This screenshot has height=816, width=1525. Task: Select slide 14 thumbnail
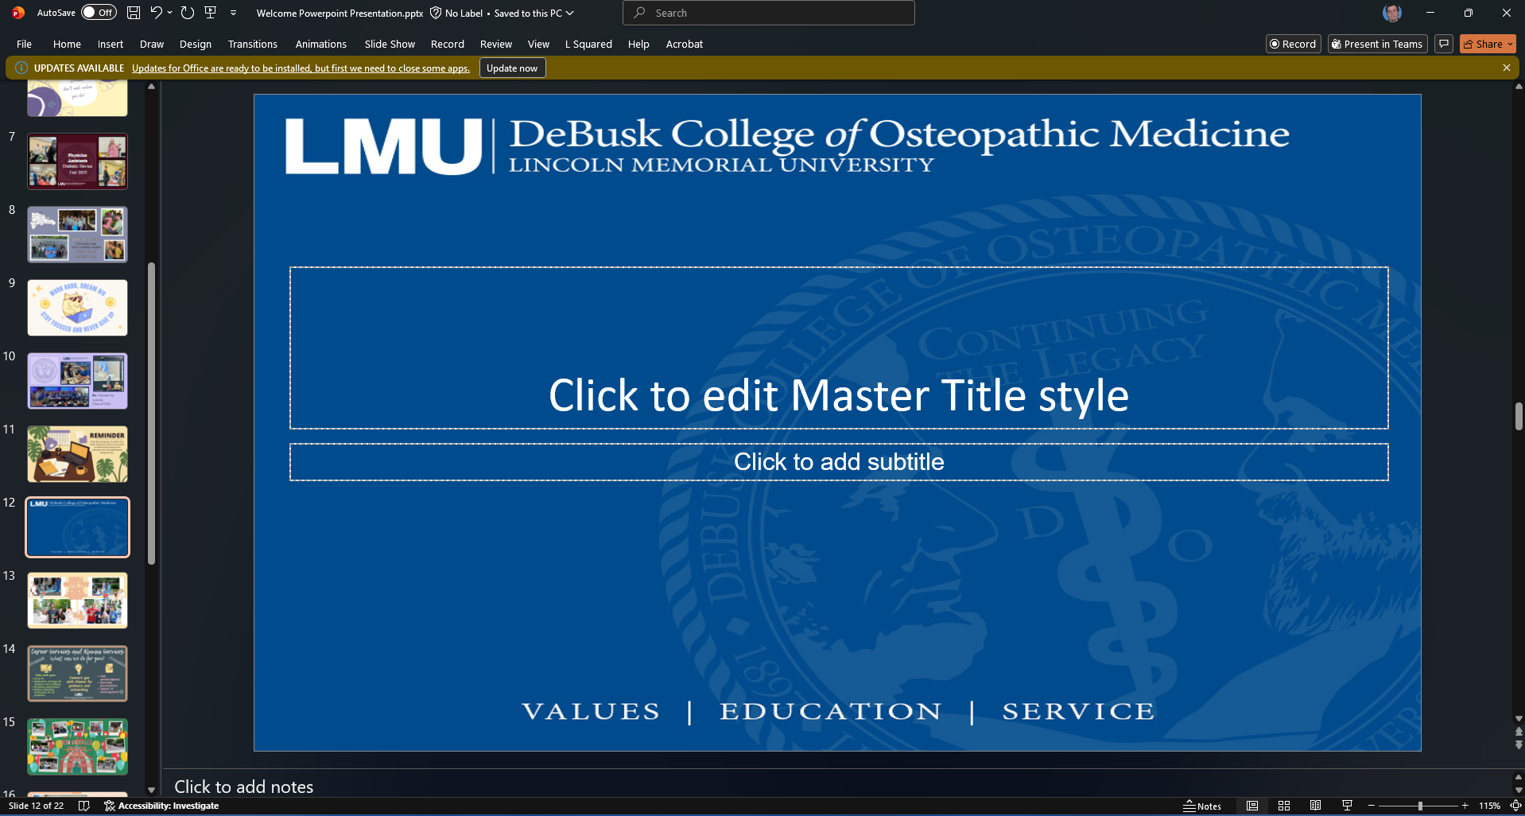point(77,674)
